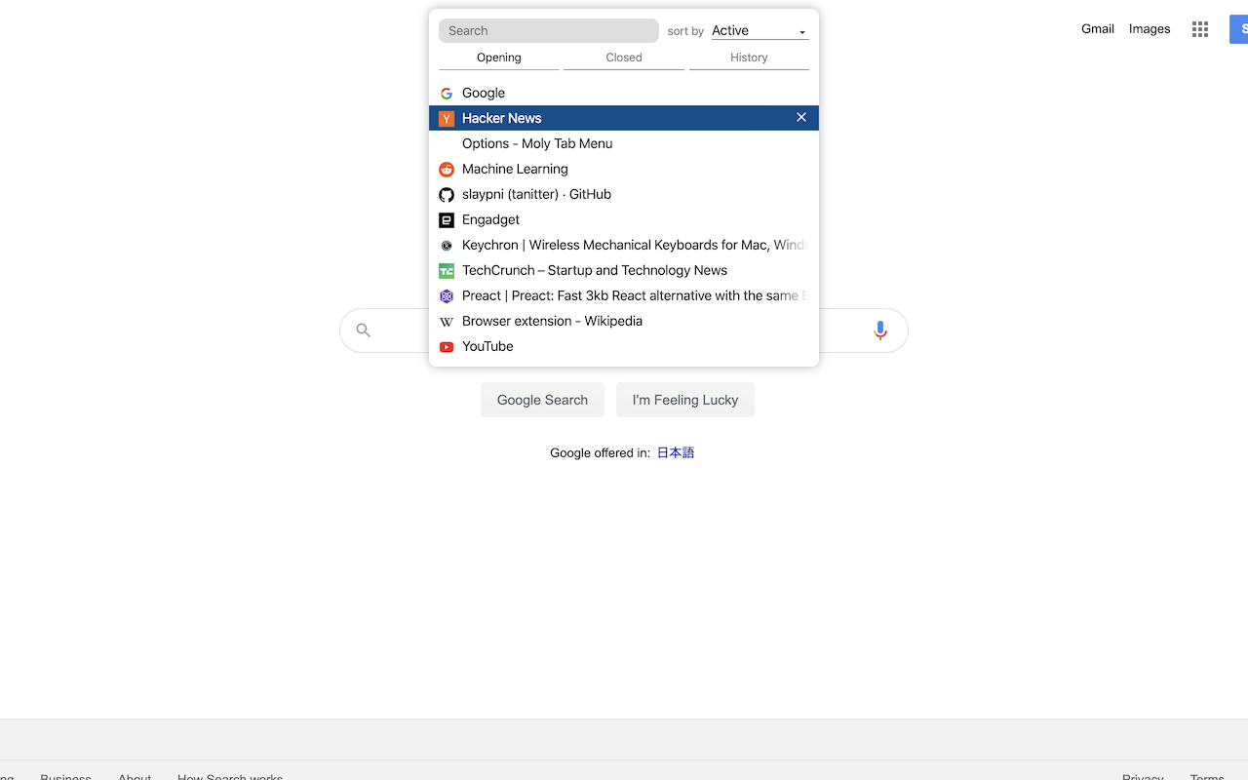Select TechCrunch – Startup and Technology News
Viewport: 1248px width, 780px height.
[624, 270]
